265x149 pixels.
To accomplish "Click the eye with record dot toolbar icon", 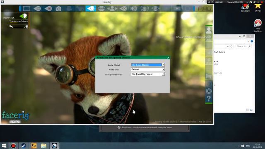I will 48,8.
